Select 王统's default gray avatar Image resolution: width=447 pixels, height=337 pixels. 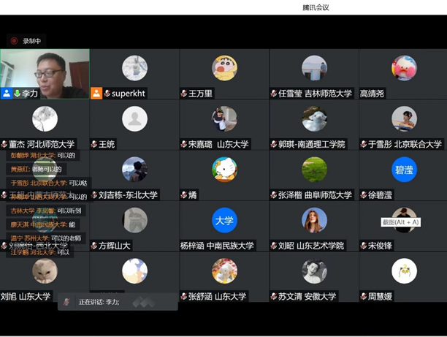[x=134, y=118]
